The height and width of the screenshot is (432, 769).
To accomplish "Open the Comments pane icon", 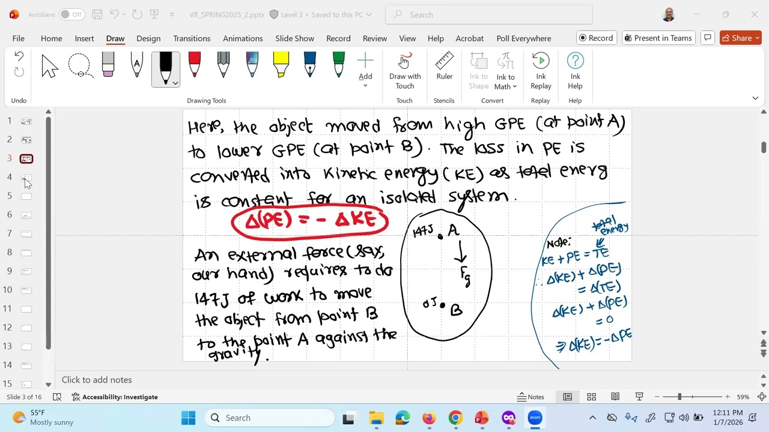I will 708,38.
